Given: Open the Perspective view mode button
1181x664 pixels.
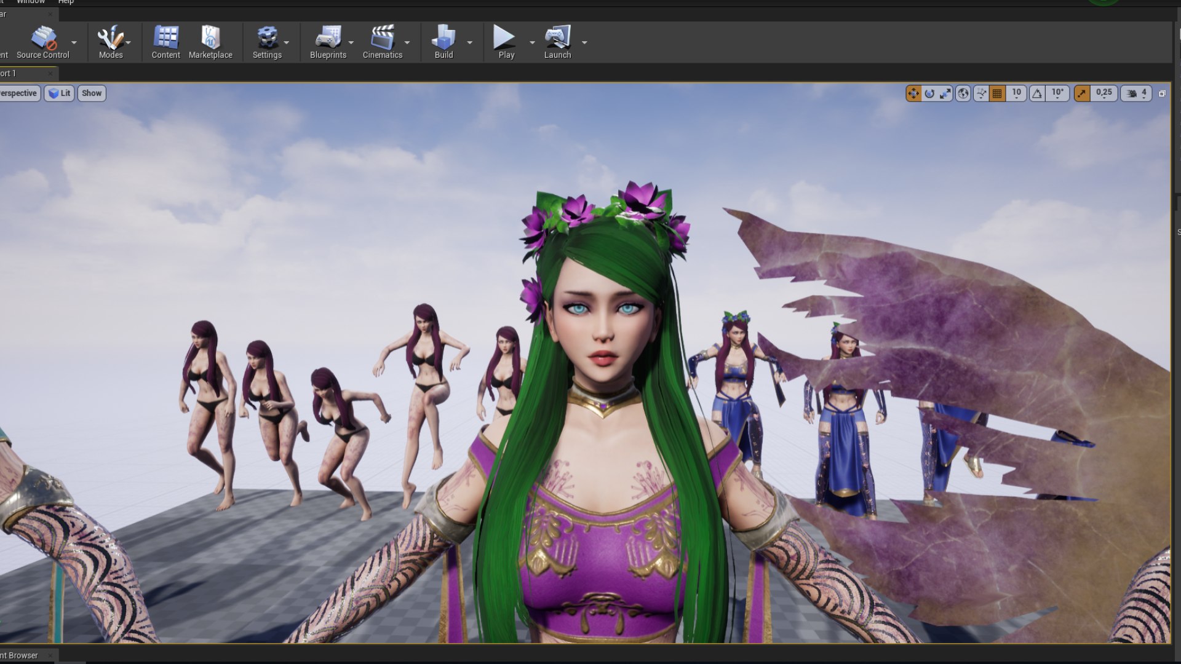Looking at the screenshot, I should click(19, 93).
